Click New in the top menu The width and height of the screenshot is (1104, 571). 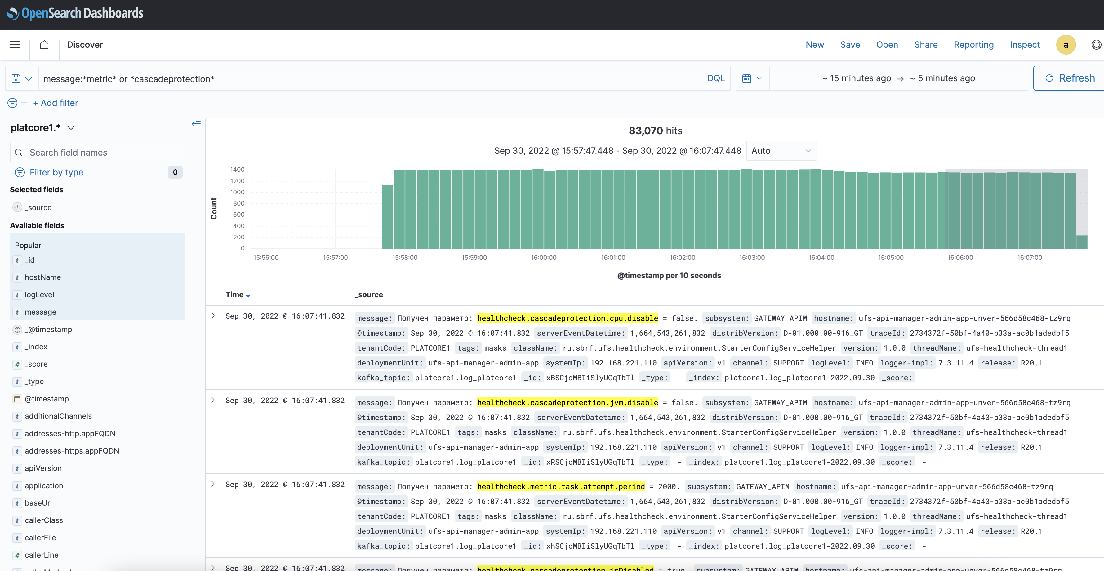(815, 45)
